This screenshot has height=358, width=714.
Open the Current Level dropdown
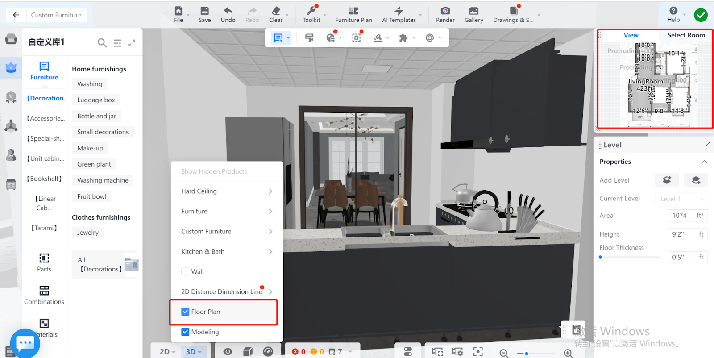[x=681, y=199]
